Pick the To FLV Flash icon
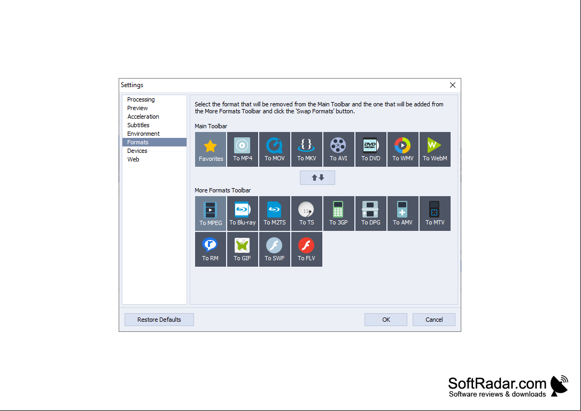581x411 pixels. [307, 249]
